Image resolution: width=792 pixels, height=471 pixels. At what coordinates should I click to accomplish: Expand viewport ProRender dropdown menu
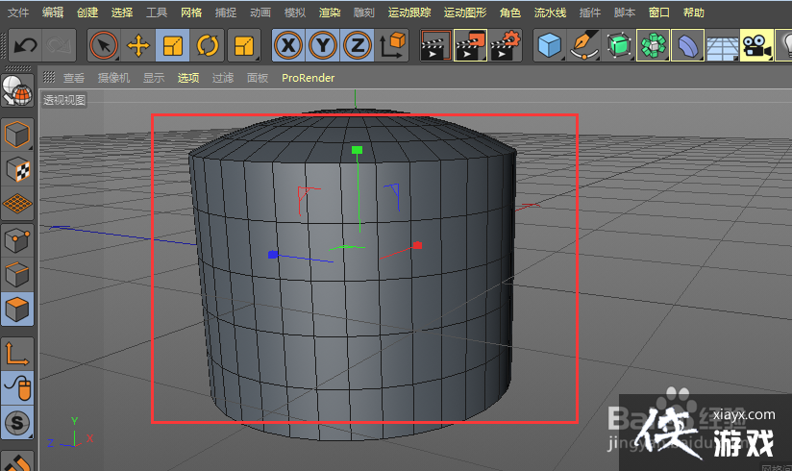(x=309, y=78)
